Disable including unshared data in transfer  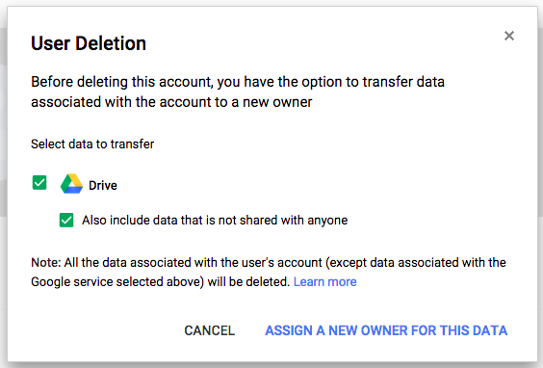click(x=66, y=220)
